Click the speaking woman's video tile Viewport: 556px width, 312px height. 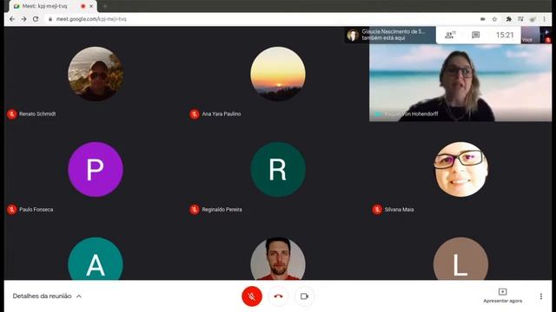click(460, 82)
